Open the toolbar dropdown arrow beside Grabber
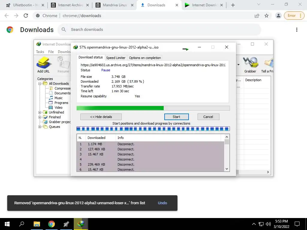 tap(238, 65)
